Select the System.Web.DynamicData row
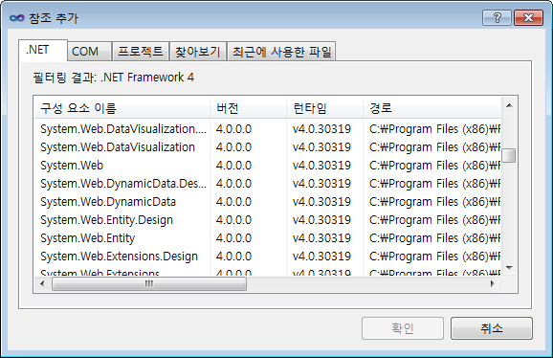The image size is (553, 358). click(267, 202)
